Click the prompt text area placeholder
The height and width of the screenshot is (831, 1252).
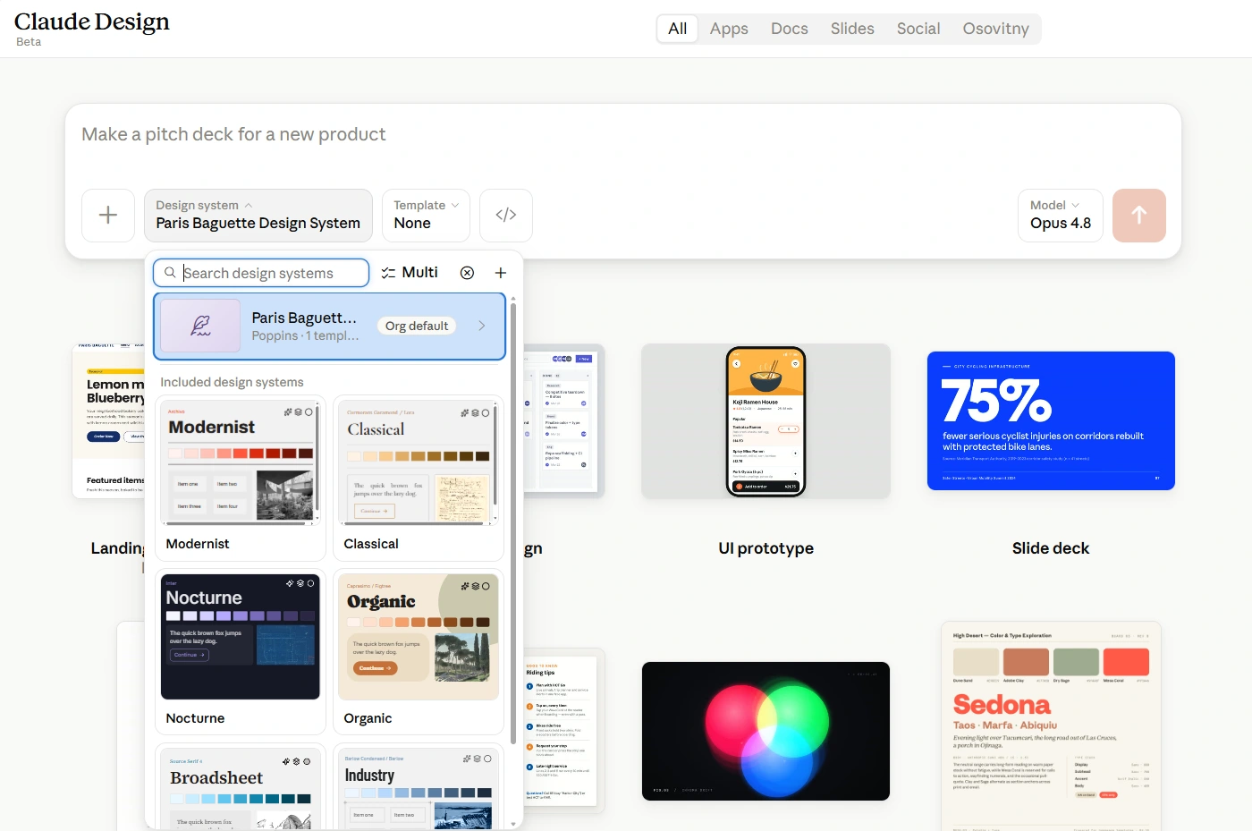pos(233,134)
